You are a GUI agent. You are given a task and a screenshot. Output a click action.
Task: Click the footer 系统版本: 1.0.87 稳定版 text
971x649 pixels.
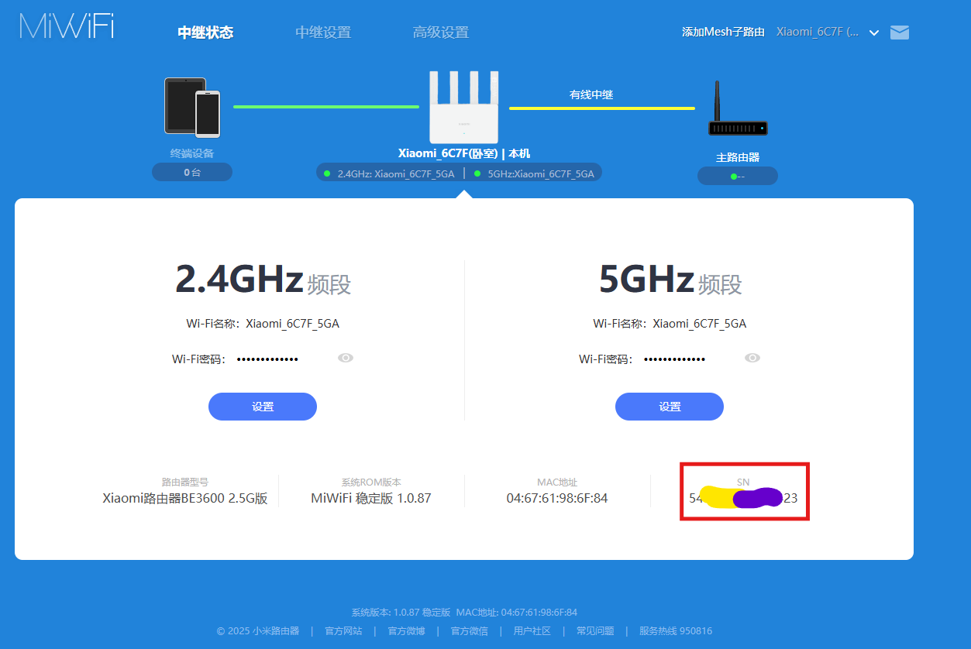401,612
